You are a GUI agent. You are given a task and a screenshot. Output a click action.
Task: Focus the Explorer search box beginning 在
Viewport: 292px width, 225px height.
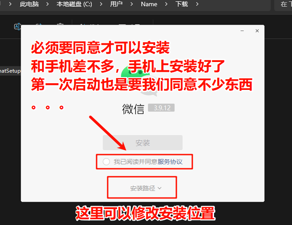(283, 5)
